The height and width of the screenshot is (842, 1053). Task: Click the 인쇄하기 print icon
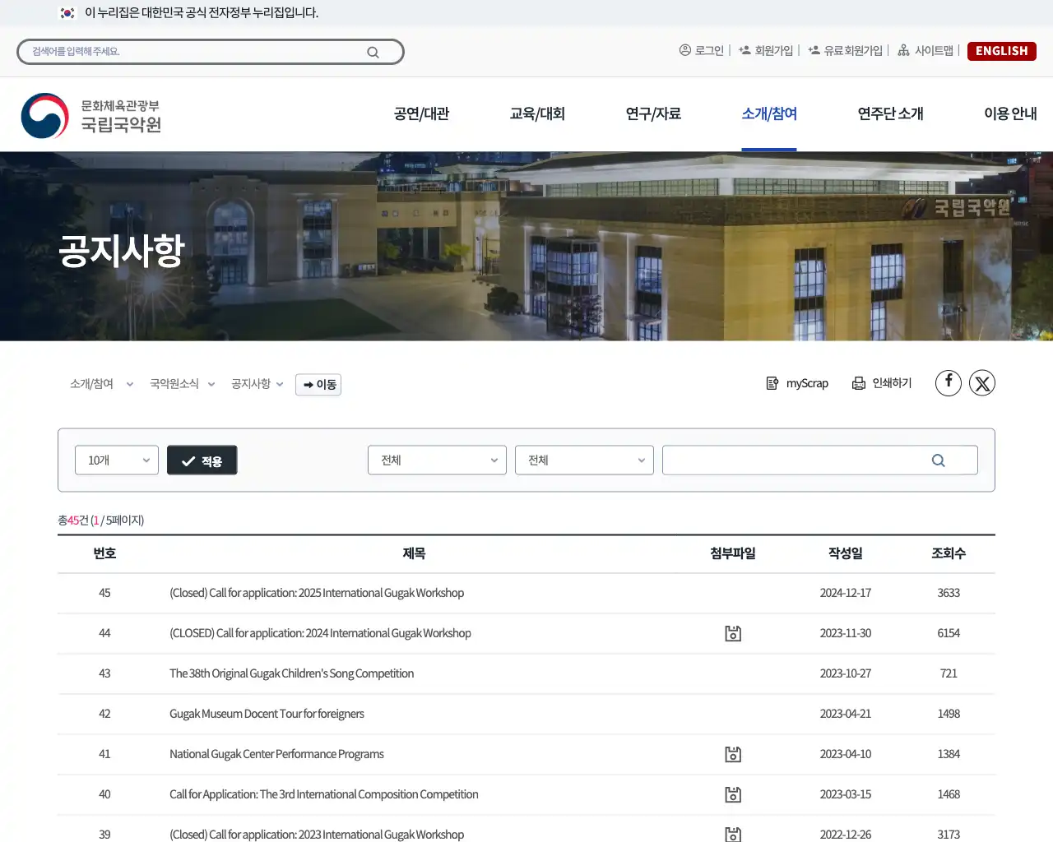[x=859, y=382]
